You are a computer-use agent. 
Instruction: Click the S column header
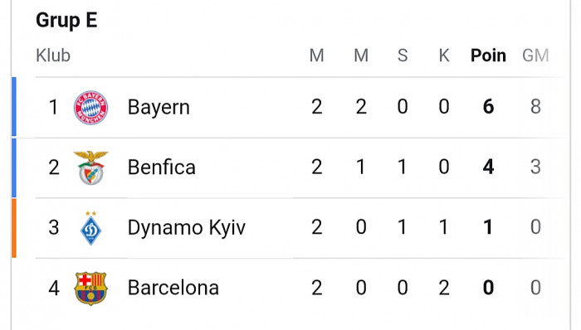point(403,56)
